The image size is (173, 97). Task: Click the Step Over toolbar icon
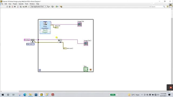coord(26,6)
